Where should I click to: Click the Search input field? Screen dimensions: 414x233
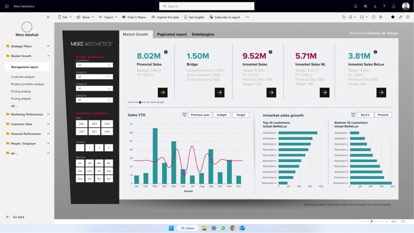[207, 6]
